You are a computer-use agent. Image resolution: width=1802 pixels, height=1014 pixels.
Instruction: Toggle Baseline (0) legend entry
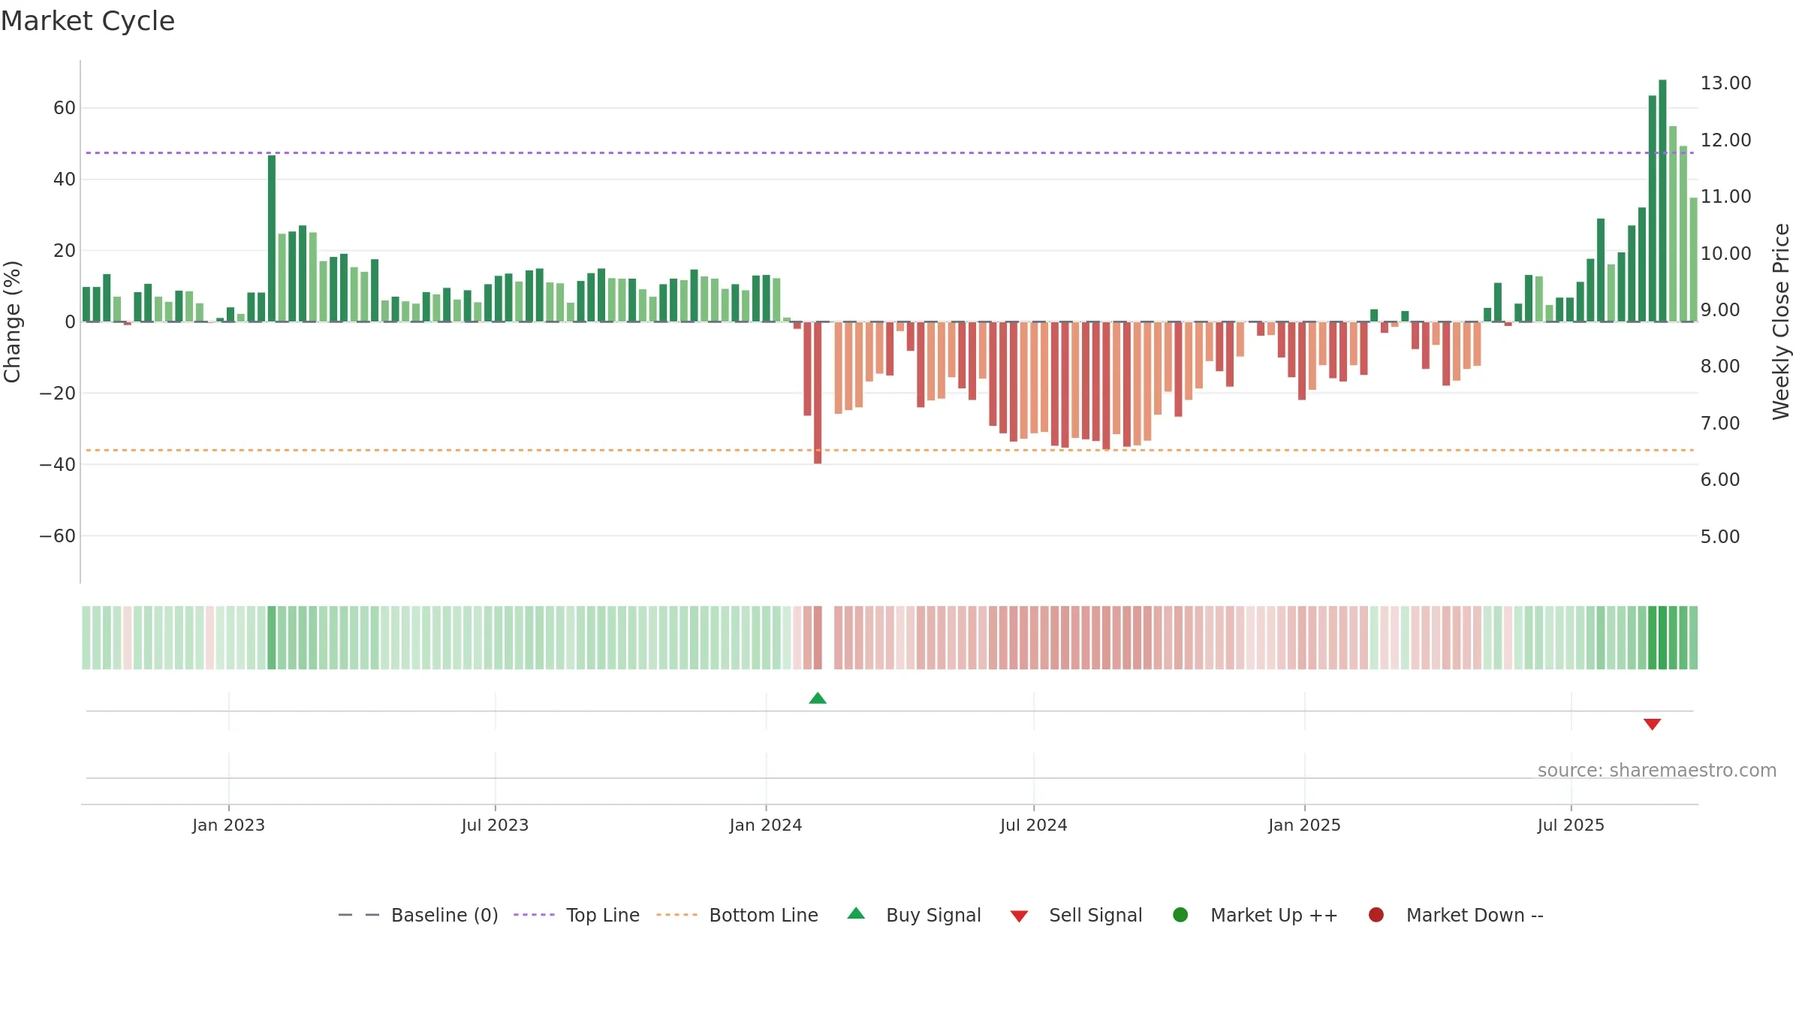point(418,915)
